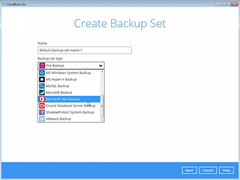Click the Next button
This screenshot has height=180, width=240.
click(x=189, y=170)
